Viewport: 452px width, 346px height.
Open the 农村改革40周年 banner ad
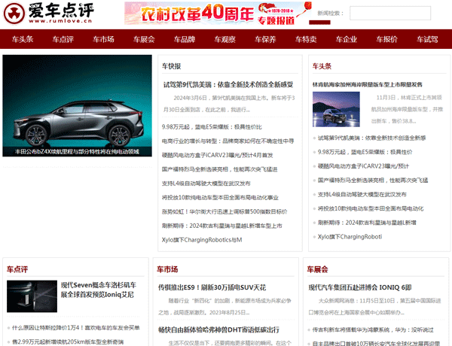point(218,14)
